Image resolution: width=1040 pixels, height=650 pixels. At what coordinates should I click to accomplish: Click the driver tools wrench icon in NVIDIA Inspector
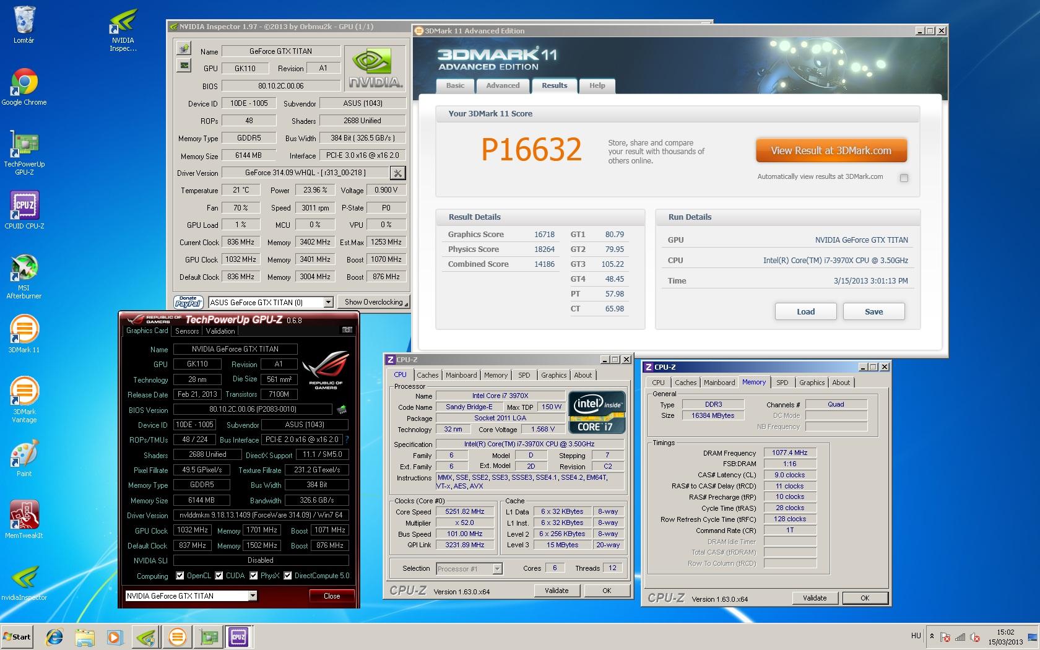(x=398, y=173)
